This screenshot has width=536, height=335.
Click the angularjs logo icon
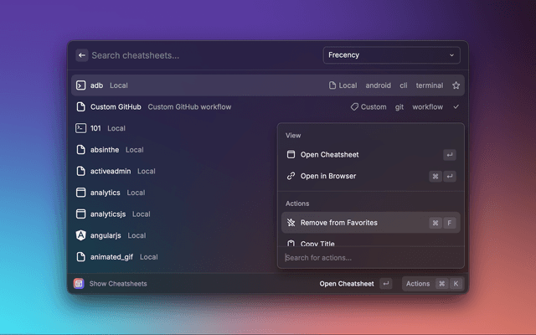[x=81, y=235]
